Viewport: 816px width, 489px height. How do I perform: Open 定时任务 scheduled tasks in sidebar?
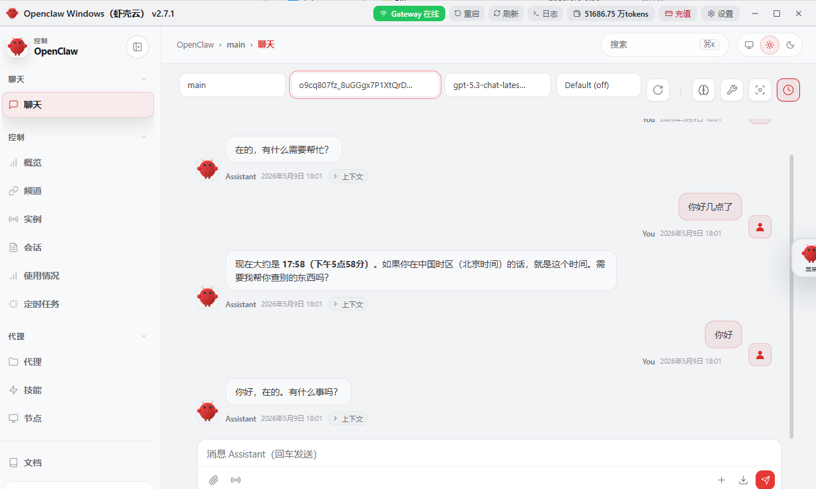[78, 304]
